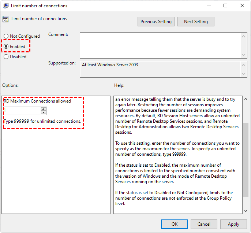Image resolution: width=251 pixels, height=233 pixels.
Task: Click the 'Help:' label
Action: 119,85
